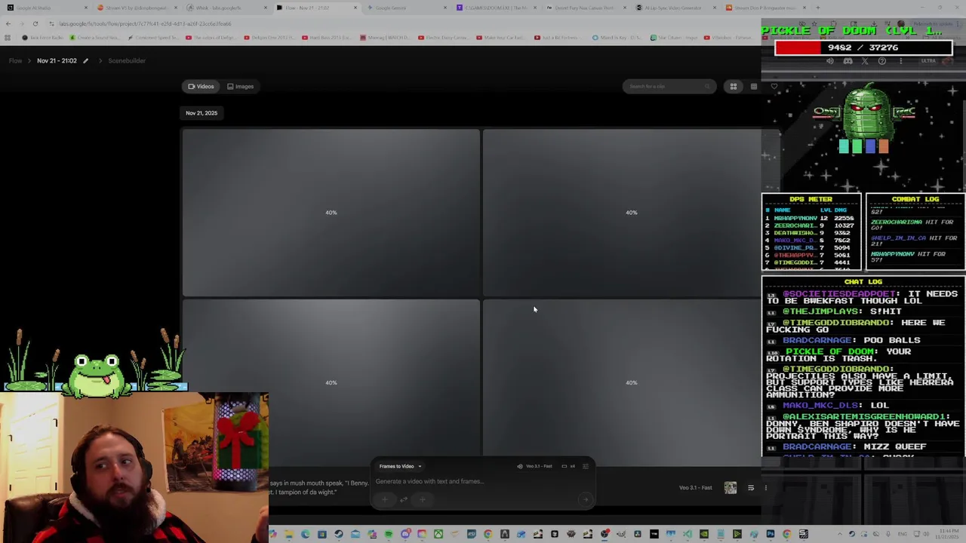Open Visual Studio Code from the taskbar
The image size is (966, 543).
click(x=688, y=534)
